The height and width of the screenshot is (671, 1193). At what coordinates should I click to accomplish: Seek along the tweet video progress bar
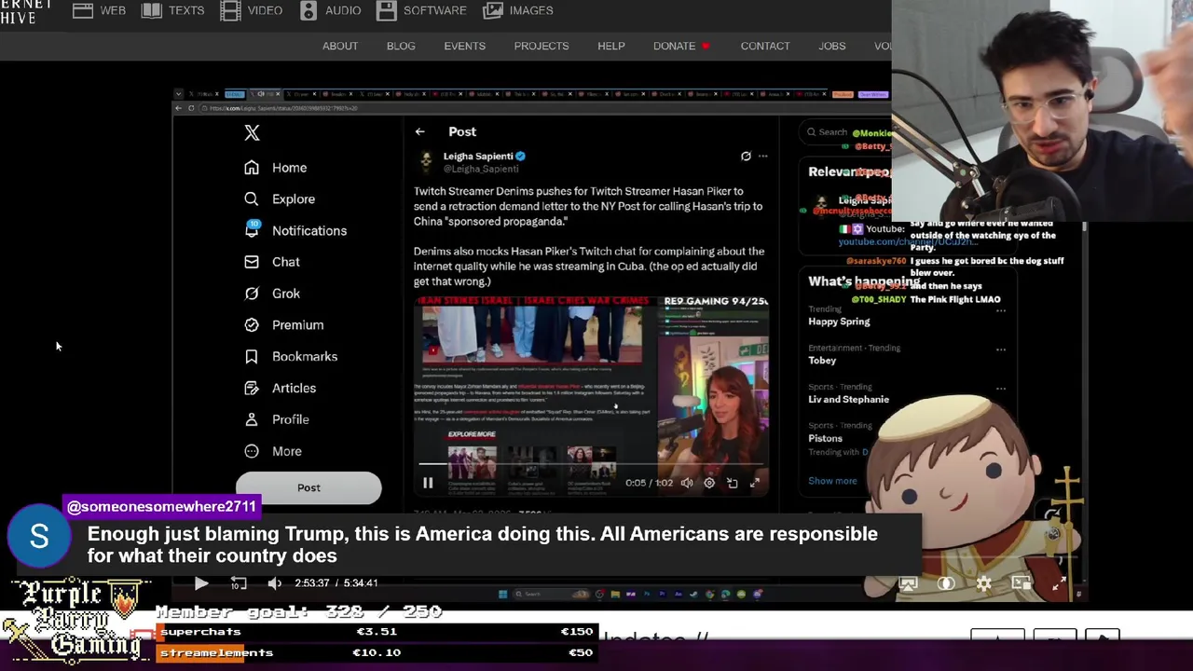point(592,464)
